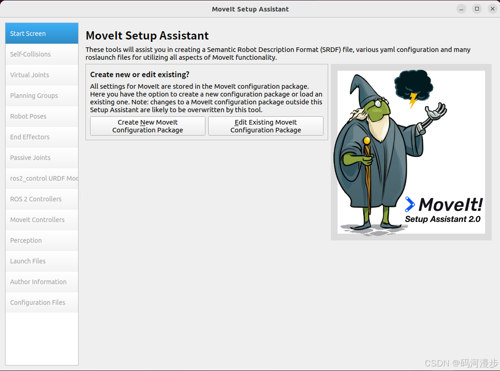Open the Configuration Files tab

pos(42,303)
